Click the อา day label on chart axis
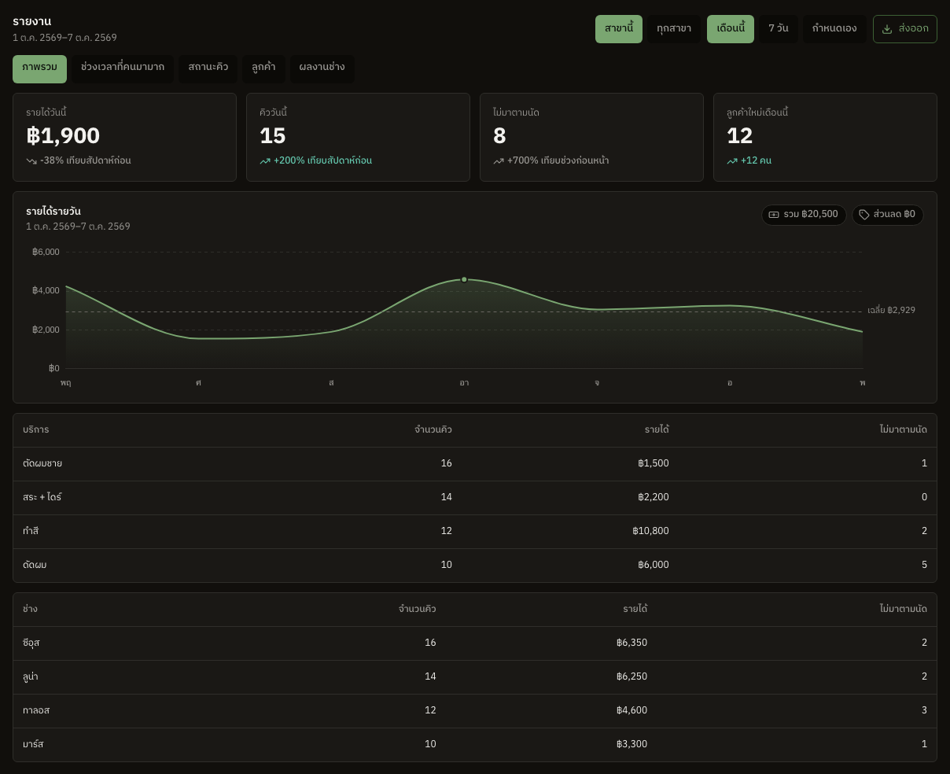950x774 pixels. point(464,383)
